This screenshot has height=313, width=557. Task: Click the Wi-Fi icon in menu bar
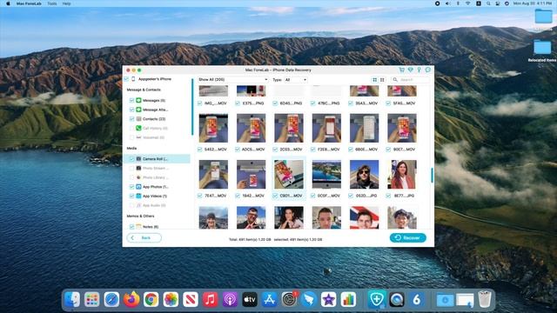pos(468,3)
